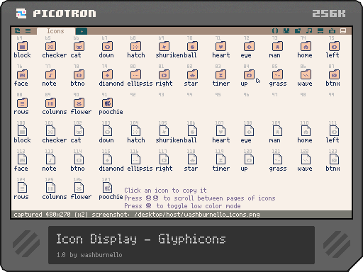Add a new tab with plus button

pyautogui.click(x=82, y=31)
